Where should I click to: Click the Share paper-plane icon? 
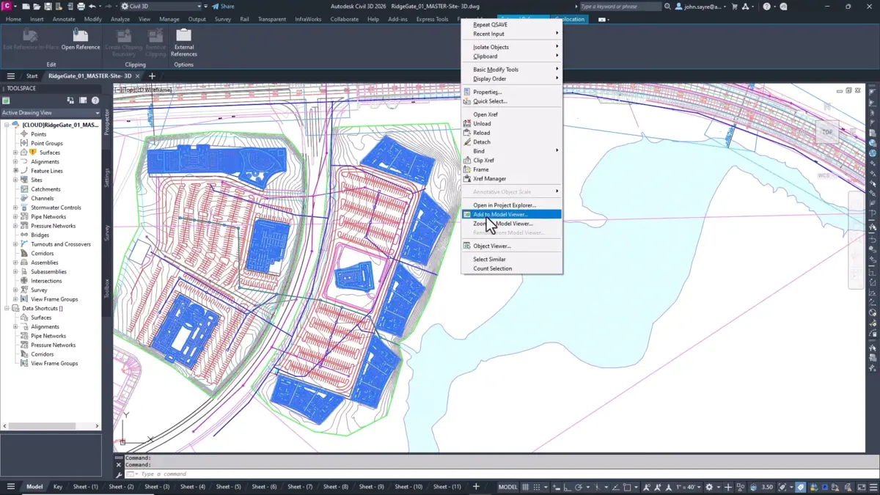pos(216,6)
